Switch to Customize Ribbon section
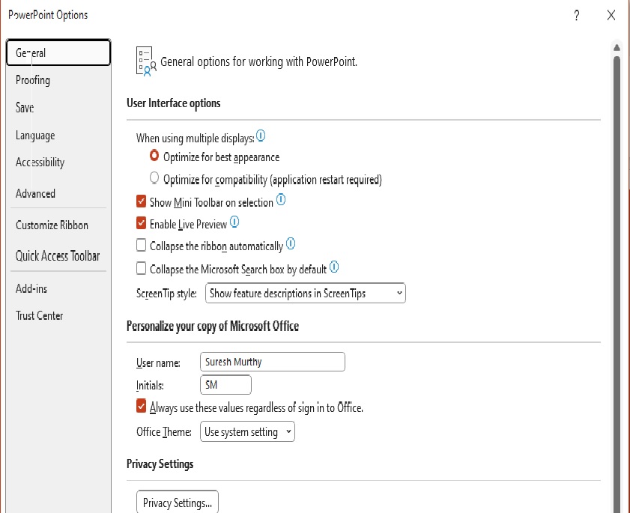This screenshot has width=630, height=513. [x=52, y=225]
